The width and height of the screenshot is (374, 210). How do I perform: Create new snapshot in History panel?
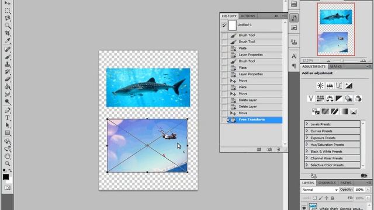pyautogui.click(x=269, y=149)
